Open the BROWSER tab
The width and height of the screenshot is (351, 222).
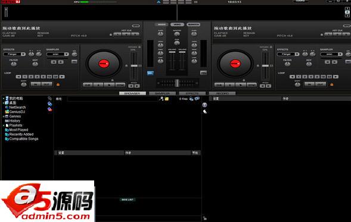[x=132, y=93]
